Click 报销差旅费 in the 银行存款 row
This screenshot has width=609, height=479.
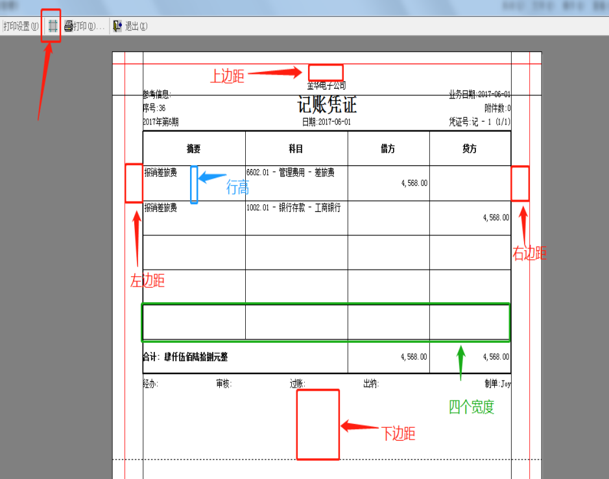coord(161,207)
